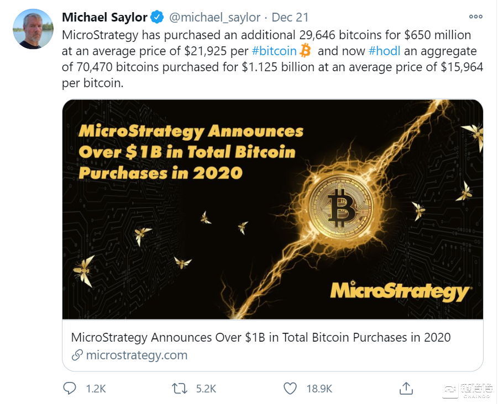Click the 5.2K retweets count
This screenshot has height=404, width=498.
(x=206, y=389)
